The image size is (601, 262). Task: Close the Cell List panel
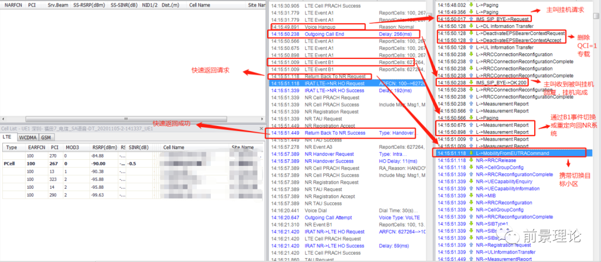[263, 128]
